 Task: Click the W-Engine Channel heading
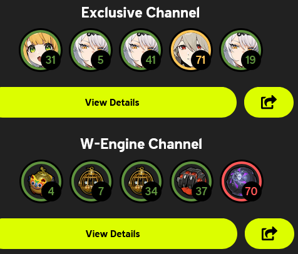(141, 144)
